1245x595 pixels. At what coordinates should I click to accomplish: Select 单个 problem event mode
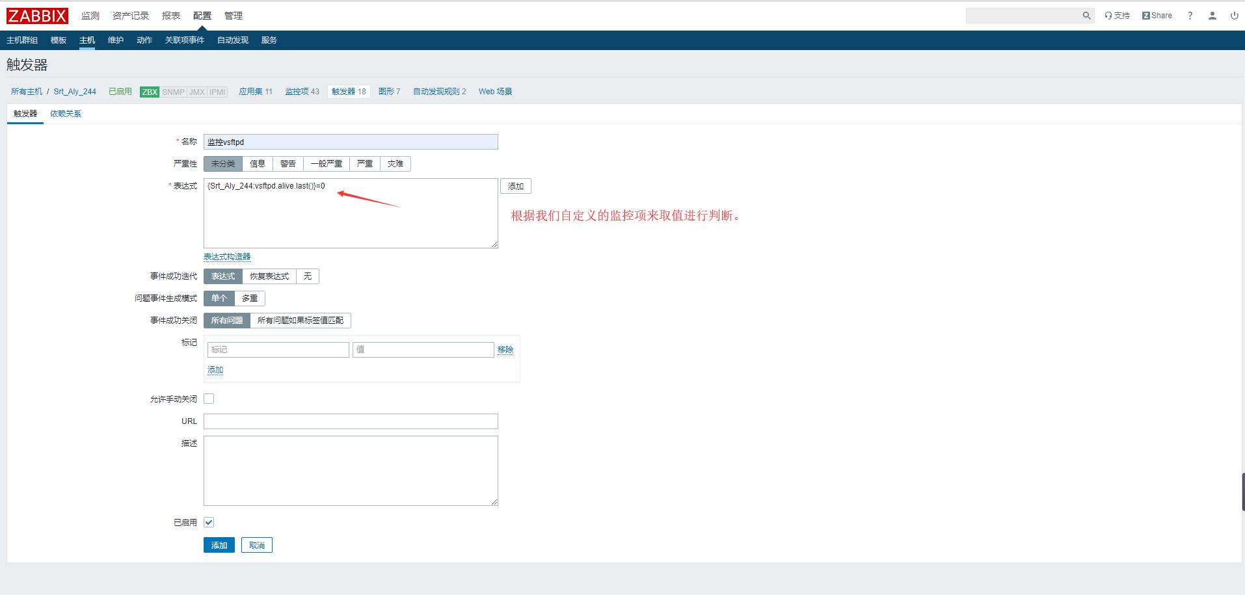[219, 298]
